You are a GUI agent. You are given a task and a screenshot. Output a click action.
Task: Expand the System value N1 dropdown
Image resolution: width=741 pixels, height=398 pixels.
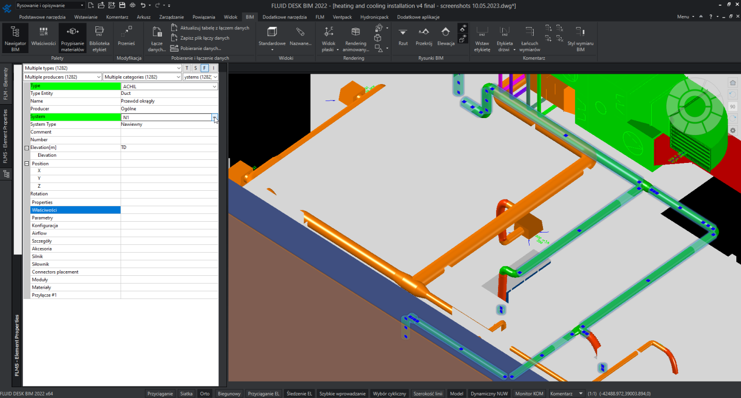pyautogui.click(x=215, y=118)
